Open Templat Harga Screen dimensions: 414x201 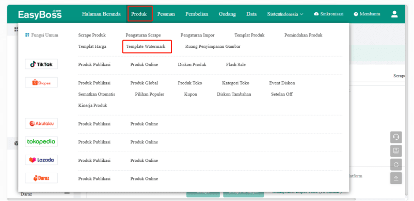[x=92, y=46]
